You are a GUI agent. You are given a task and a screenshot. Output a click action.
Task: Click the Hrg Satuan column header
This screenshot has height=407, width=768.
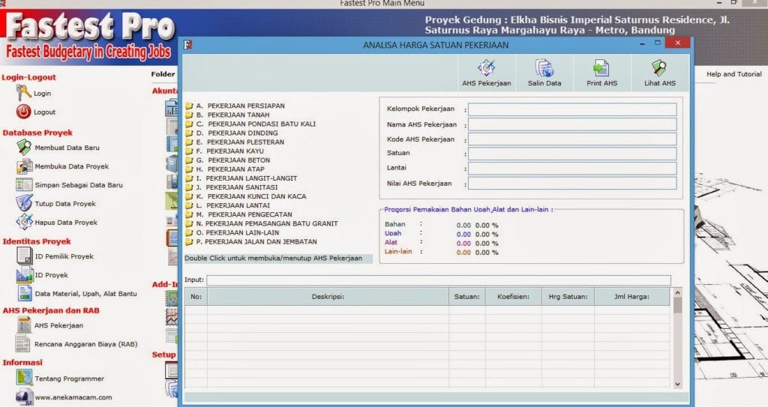568,297
